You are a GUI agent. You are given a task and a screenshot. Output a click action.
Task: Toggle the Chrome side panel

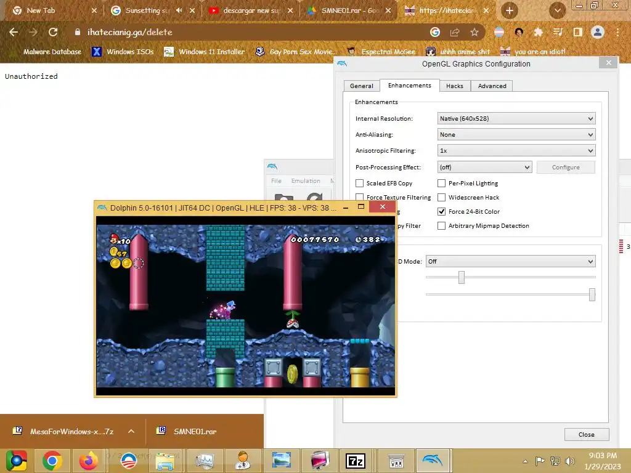click(577, 32)
